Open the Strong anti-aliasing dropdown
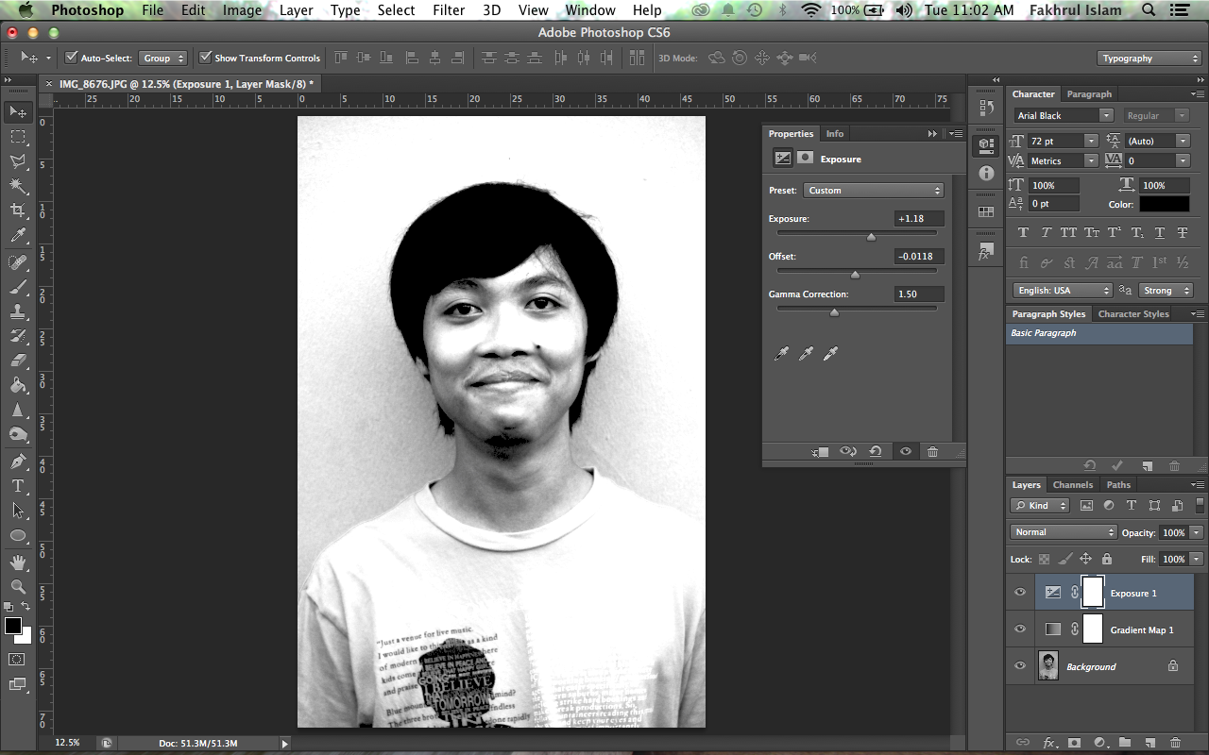The width and height of the screenshot is (1209, 755). pyautogui.click(x=1165, y=291)
